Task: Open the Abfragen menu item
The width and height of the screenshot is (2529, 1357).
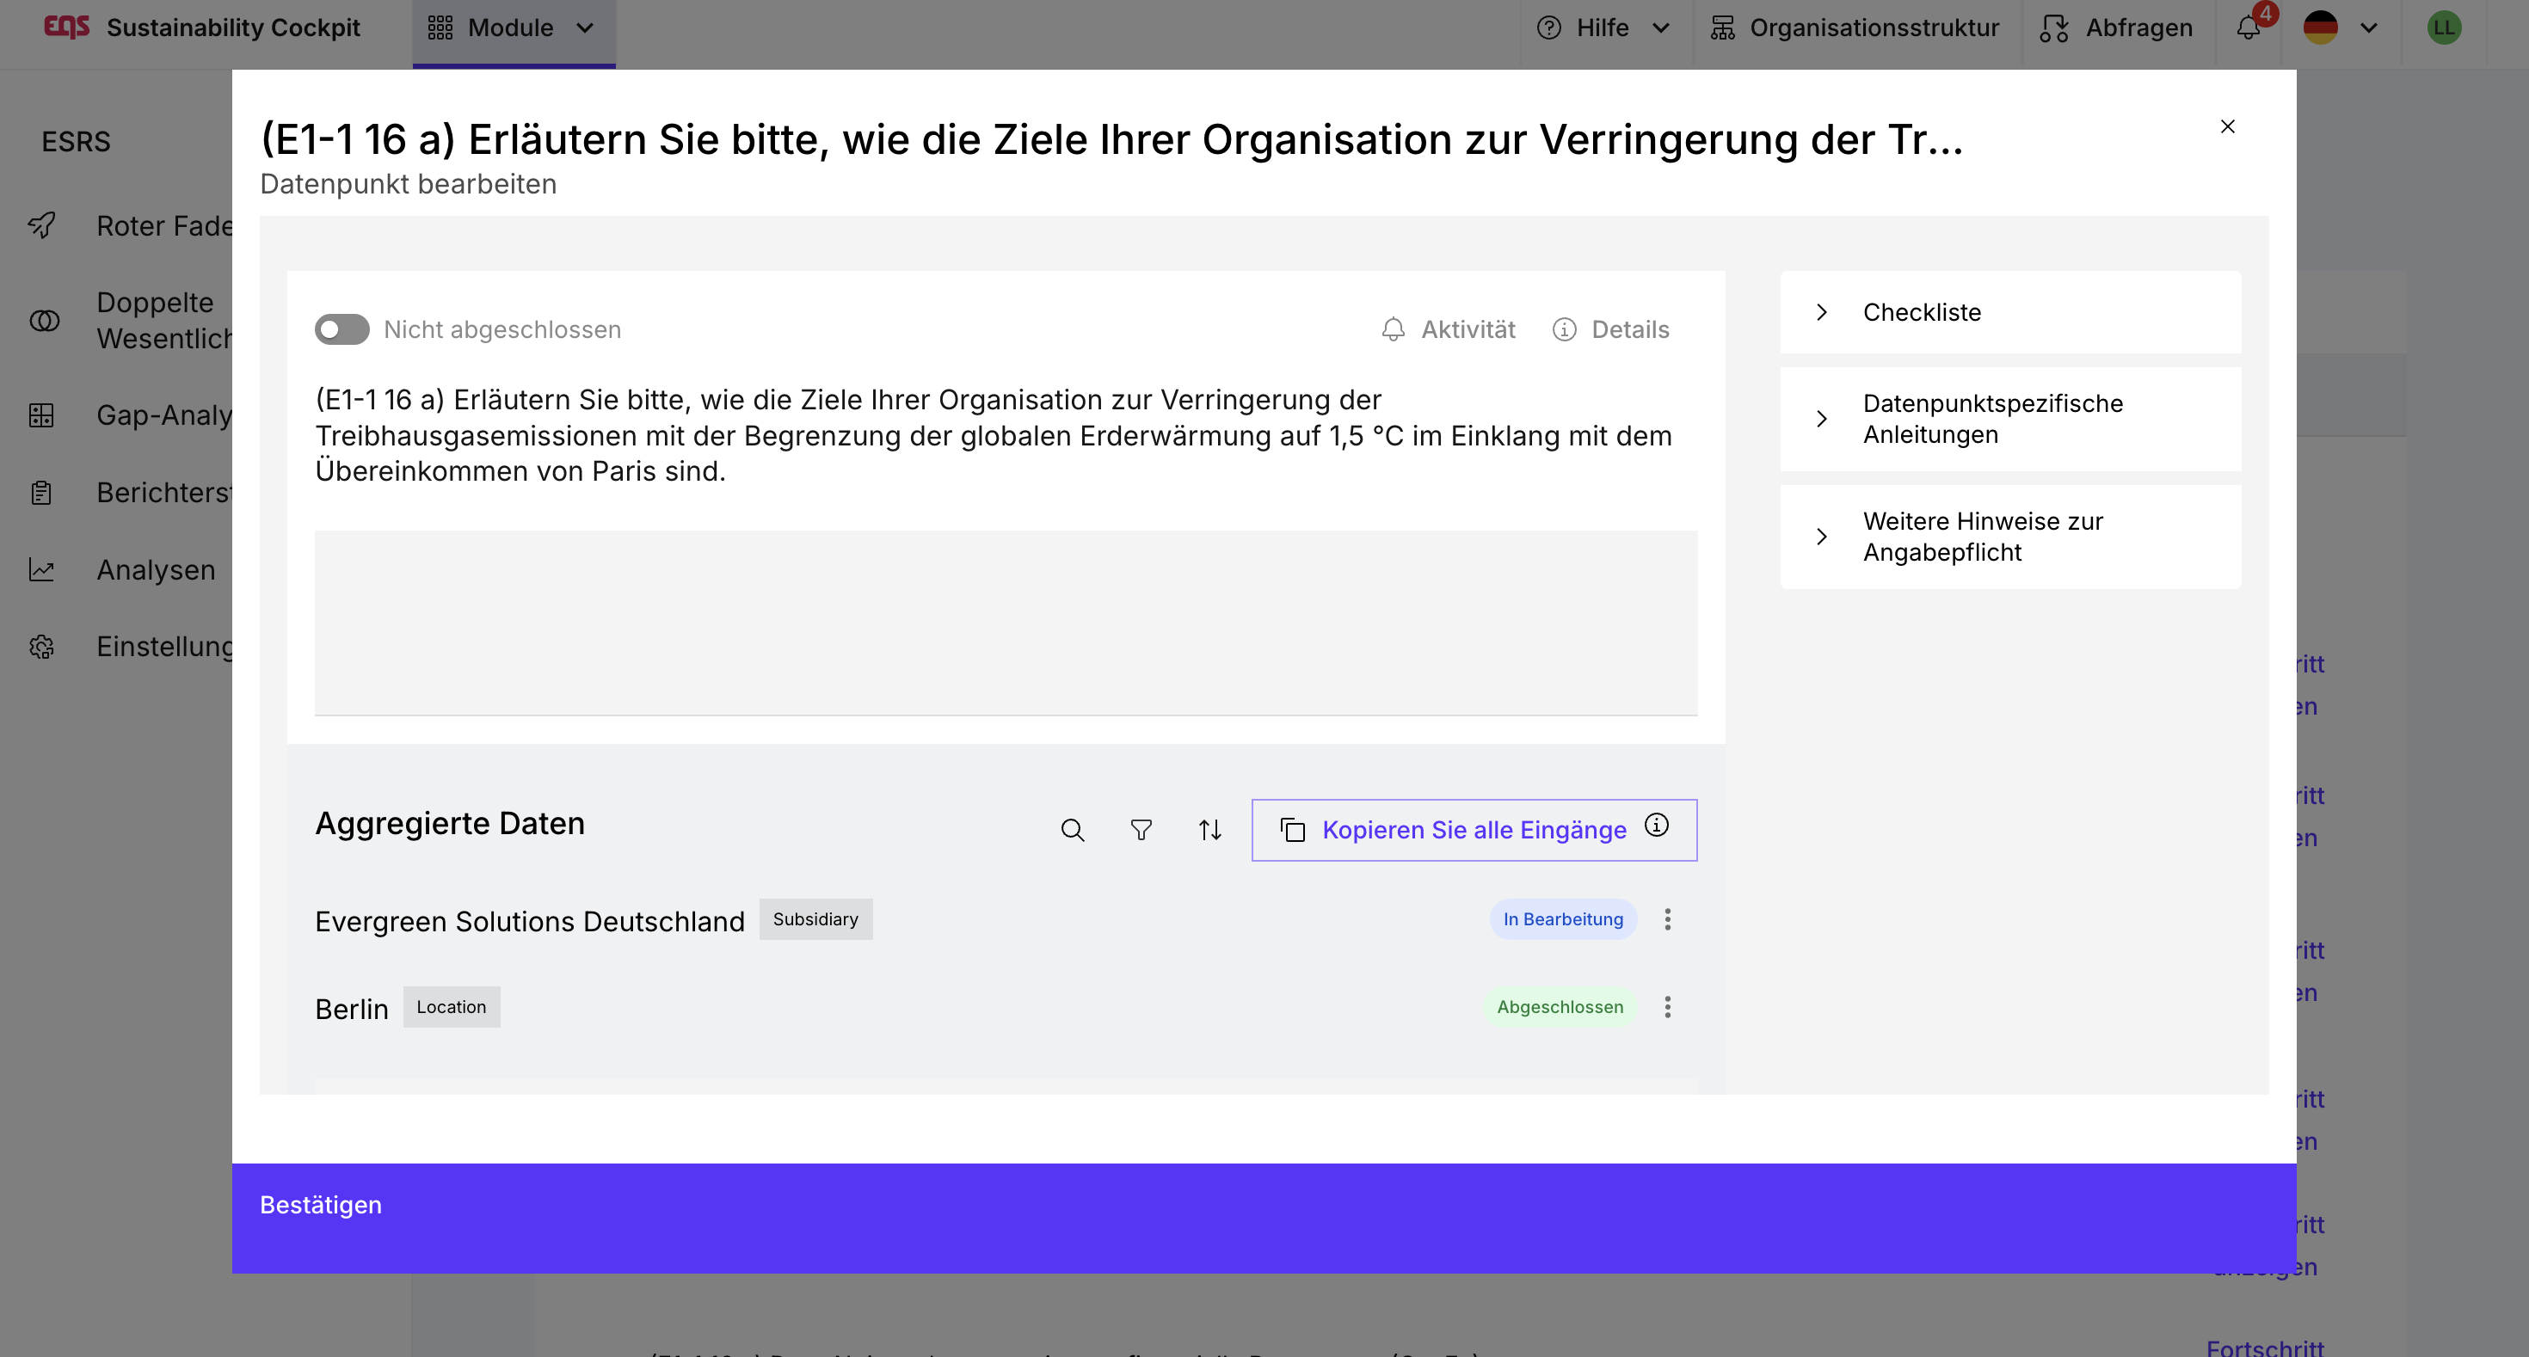Action: tap(2117, 28)
